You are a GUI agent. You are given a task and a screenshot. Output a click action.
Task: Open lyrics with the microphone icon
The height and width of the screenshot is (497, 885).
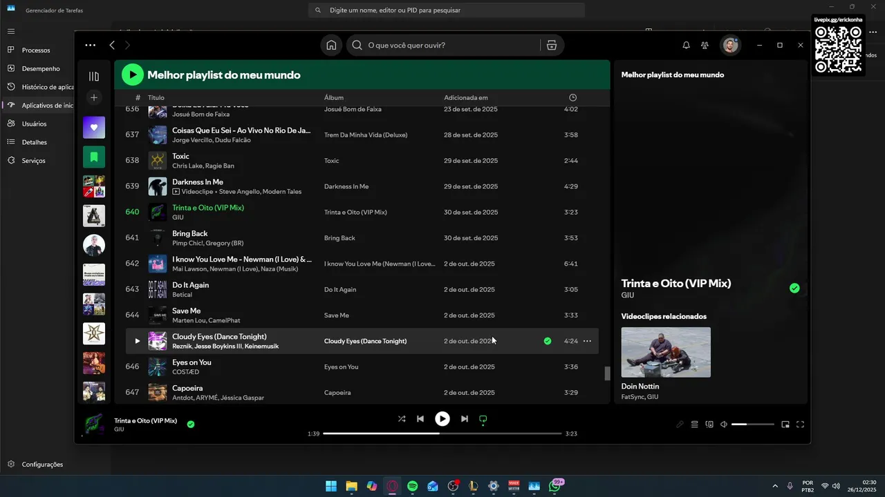(680, 425)
